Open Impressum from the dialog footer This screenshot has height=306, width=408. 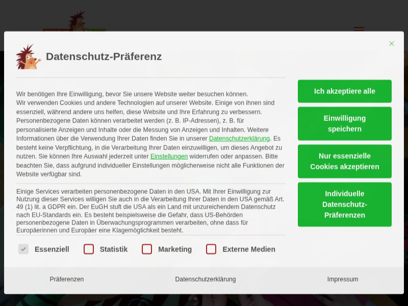coord(343,279)
